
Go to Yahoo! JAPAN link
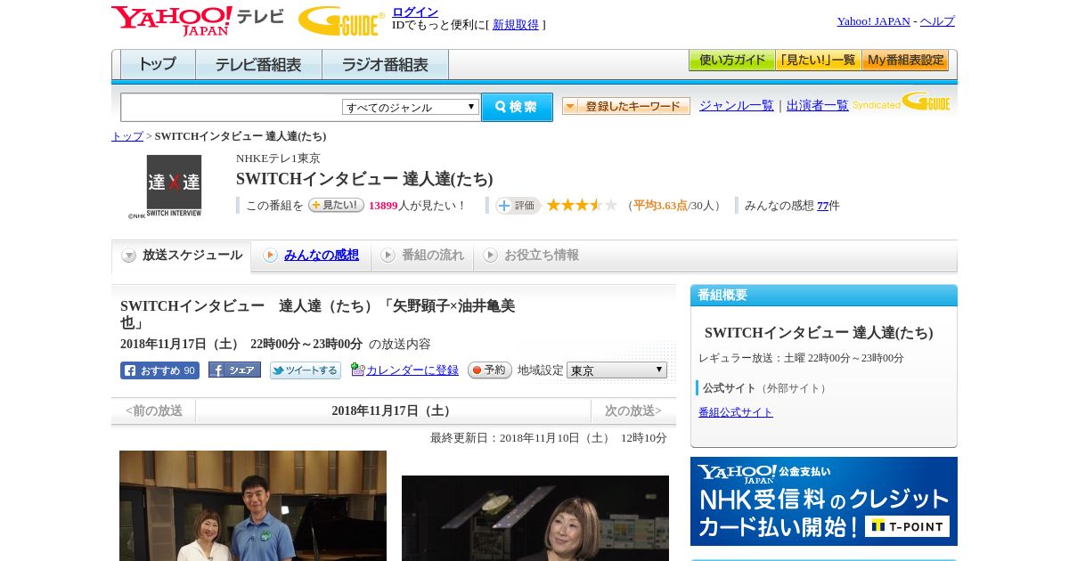click(x=873, y=20)
